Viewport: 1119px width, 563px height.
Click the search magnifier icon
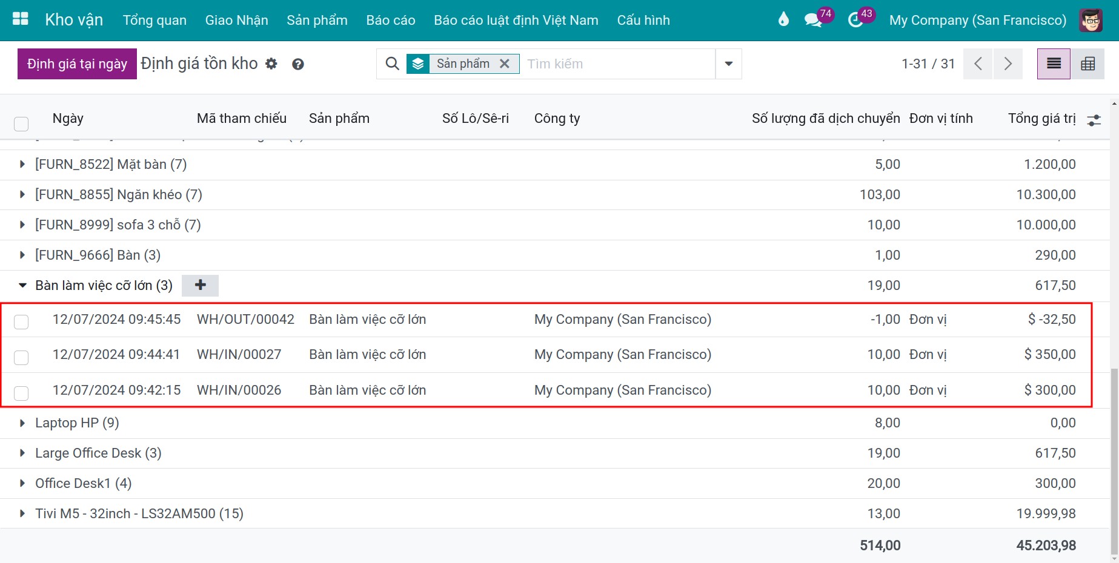point(393,64)
